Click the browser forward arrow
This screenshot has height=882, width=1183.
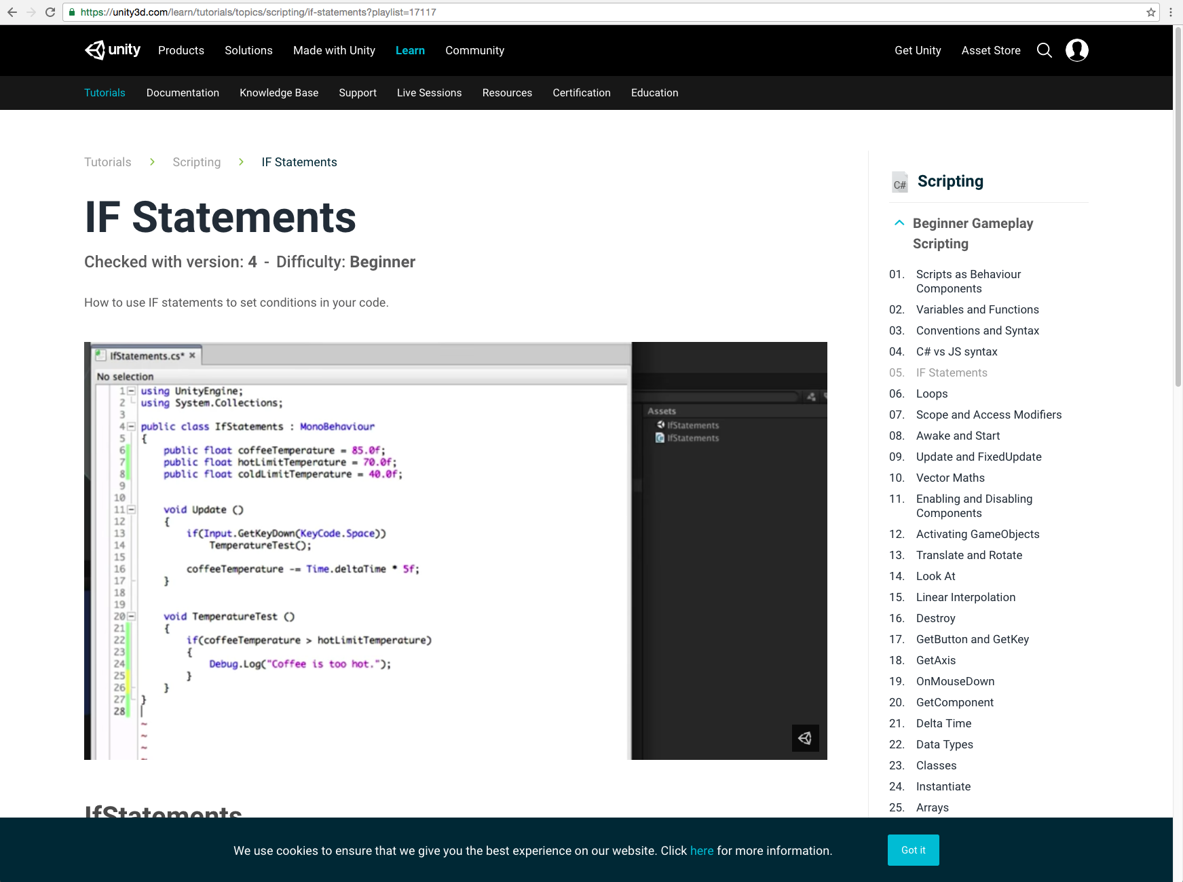[x=31, y=12]
